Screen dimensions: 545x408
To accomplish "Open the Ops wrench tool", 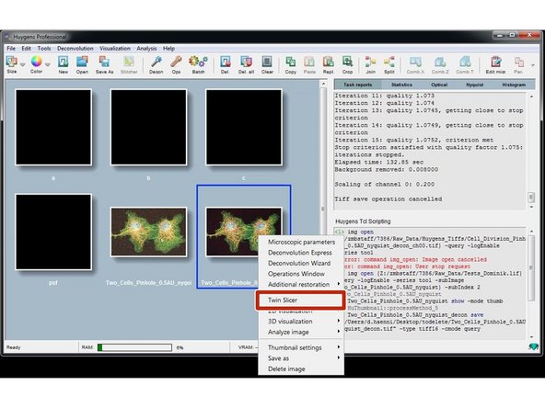I will click(176, 64).
